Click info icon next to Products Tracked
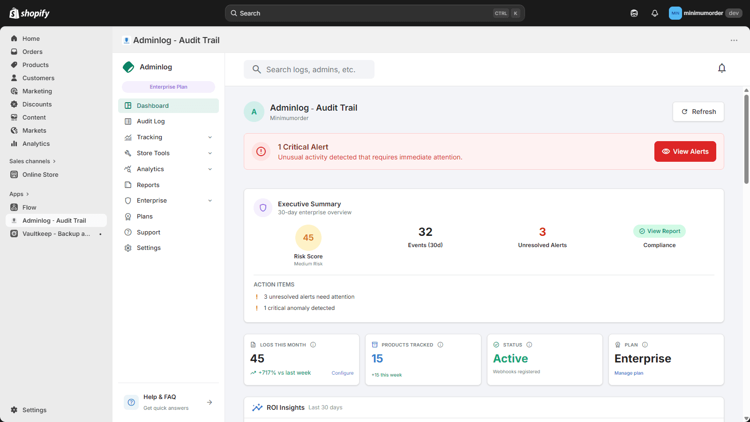Image resolution: width=750 pixels, height=422 pixels. (440, 345)
